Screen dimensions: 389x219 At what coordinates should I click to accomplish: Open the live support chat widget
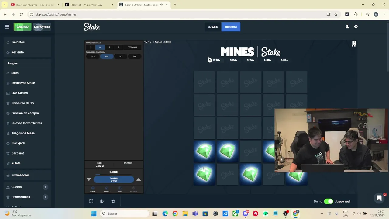[x=379, y=198]
